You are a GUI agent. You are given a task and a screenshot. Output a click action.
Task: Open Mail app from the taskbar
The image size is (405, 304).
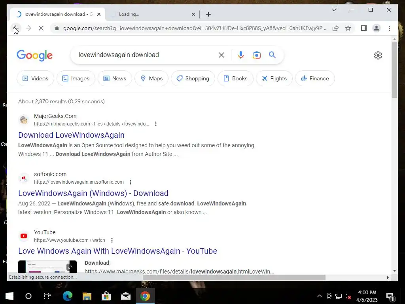(126, 296)
